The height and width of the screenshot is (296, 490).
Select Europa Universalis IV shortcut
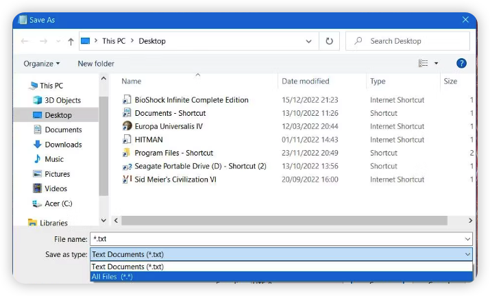click(x=169, y=126)
